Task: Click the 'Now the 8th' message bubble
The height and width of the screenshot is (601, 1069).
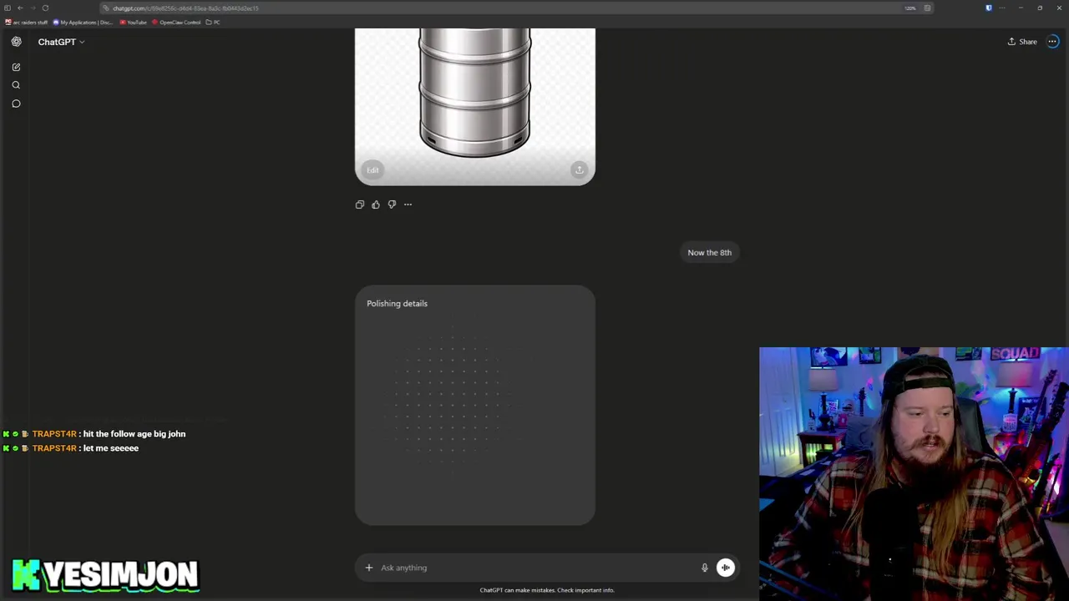Action: coord(709,252)
